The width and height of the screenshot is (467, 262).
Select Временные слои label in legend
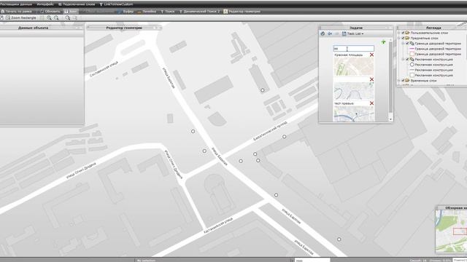(x=423, y=81)
